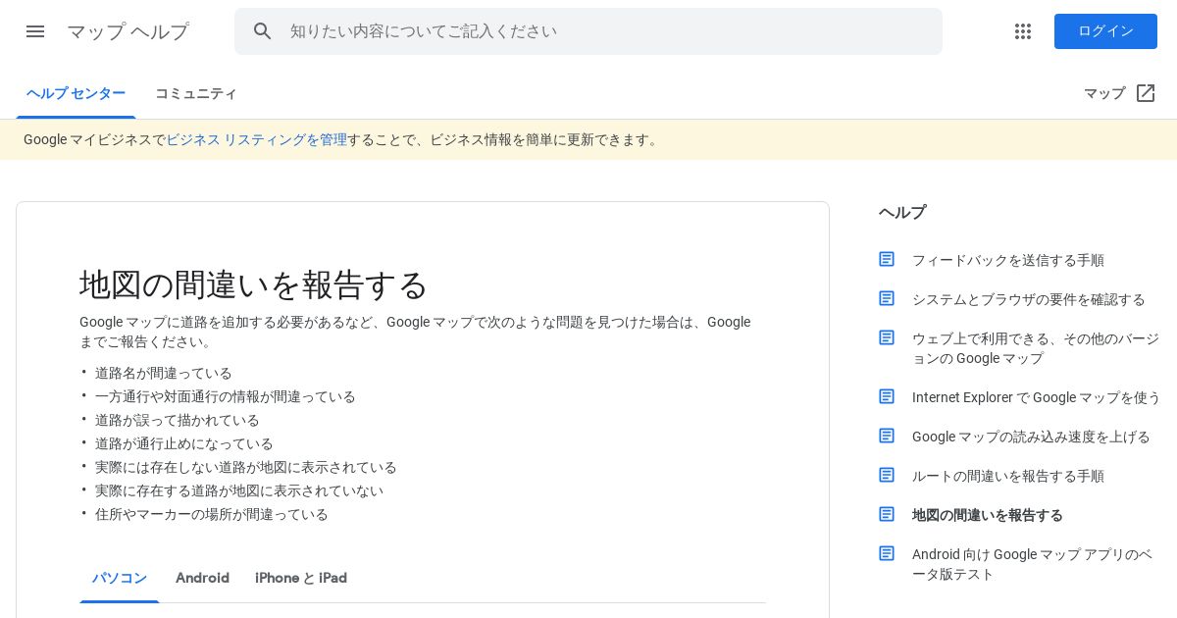Open ウェブ上で利用できる、その他のバージョン article
This screenshot has width=1177, height=618.
pos(1036,348)
